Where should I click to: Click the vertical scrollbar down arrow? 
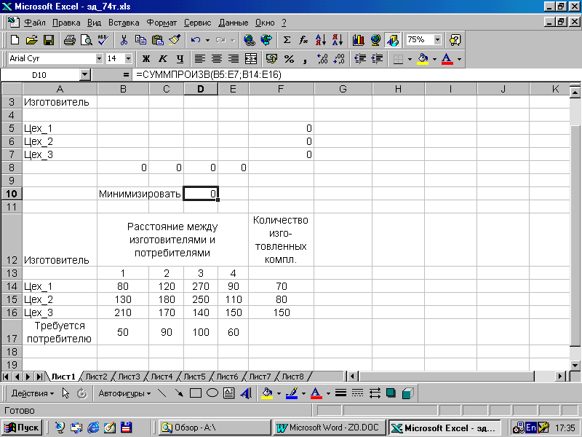(575, 365)
